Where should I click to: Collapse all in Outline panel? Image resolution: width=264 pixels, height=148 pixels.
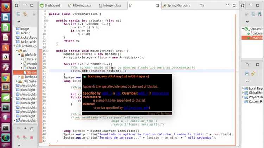[x=253, y=14]
